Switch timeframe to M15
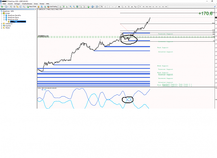This screenshot has width=217, height=158. (x=147, y=7)
